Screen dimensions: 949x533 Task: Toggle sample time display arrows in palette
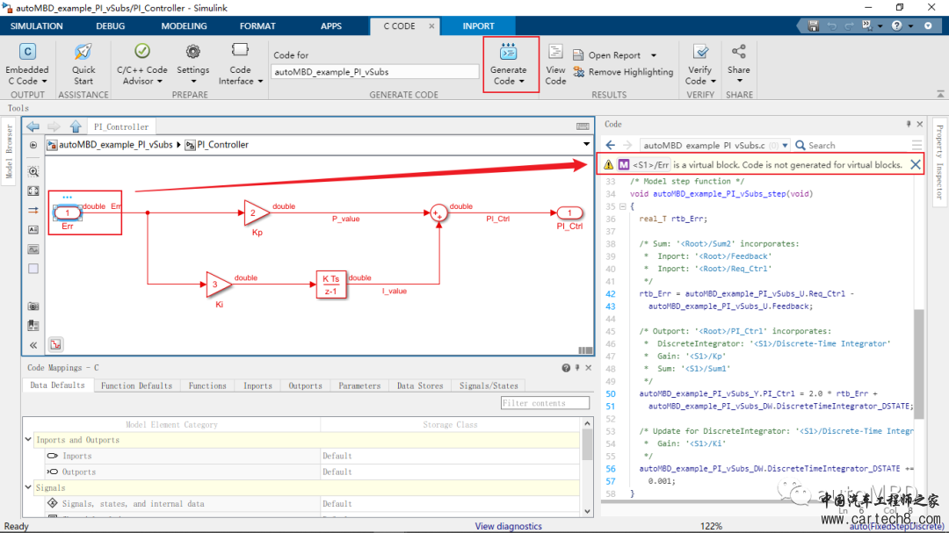coord(33,211)
